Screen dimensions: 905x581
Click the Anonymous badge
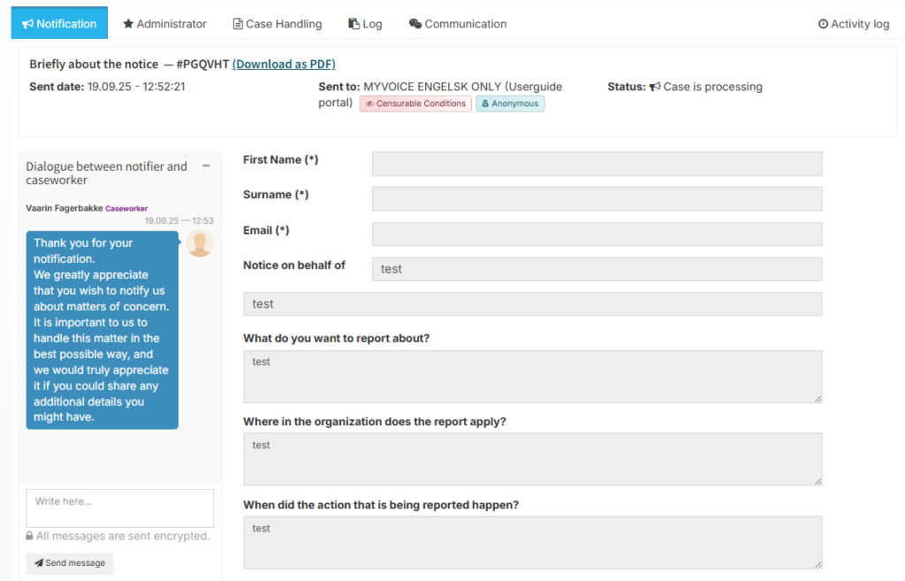coord(510,103)
